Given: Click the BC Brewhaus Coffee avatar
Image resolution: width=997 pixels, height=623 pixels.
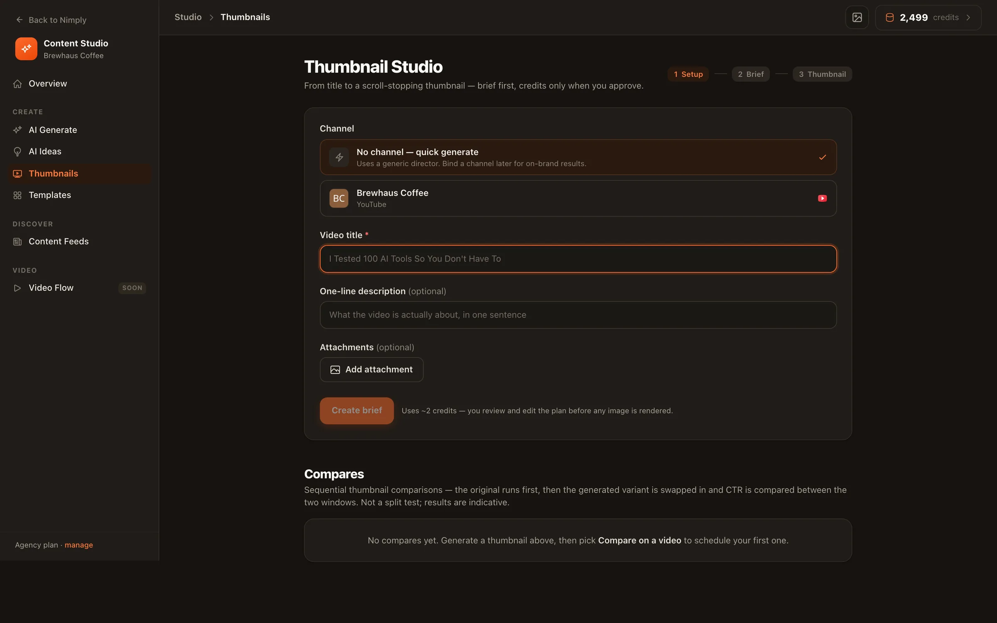Looking at the screenshot, I should 339,199.
